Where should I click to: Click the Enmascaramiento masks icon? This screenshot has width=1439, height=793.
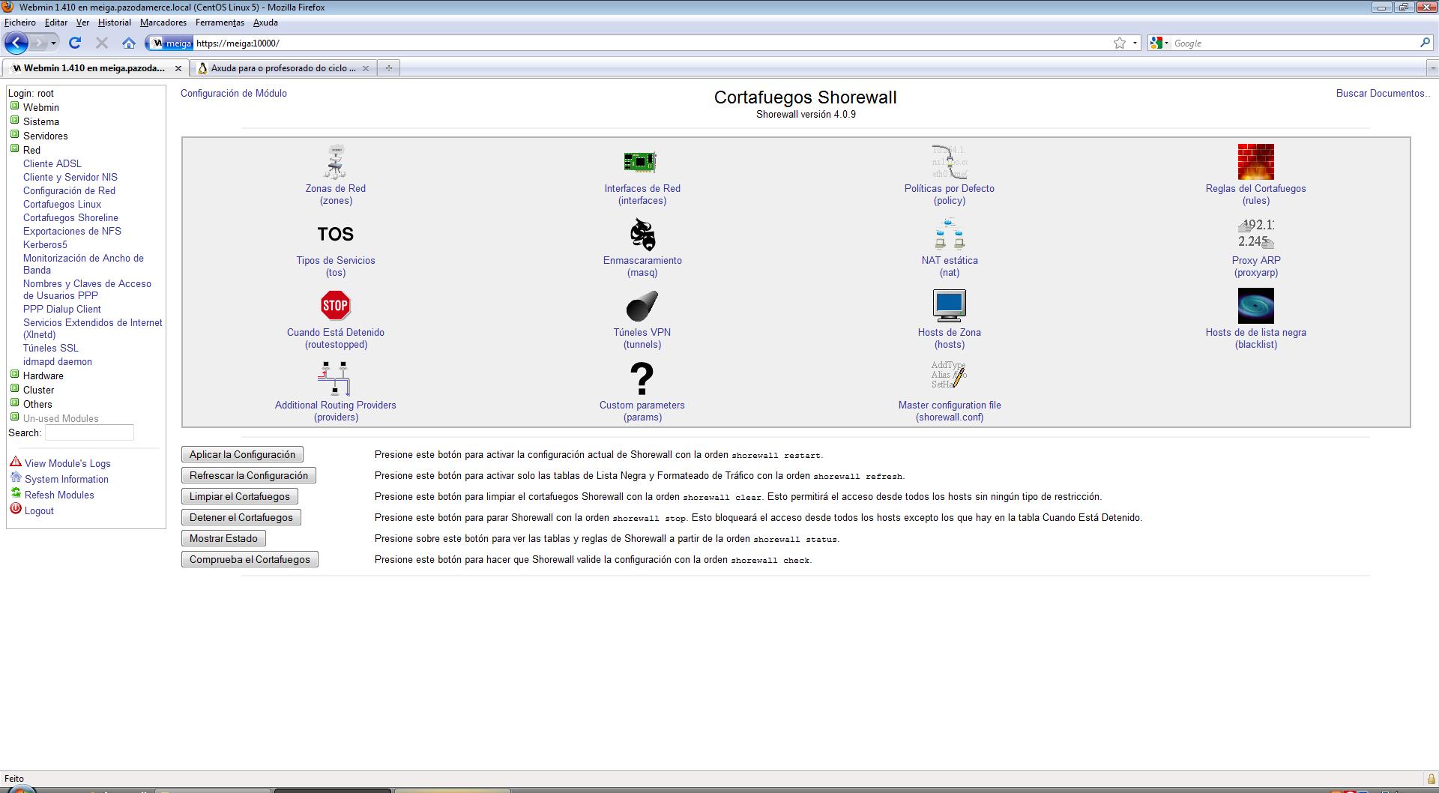(642, 235)
